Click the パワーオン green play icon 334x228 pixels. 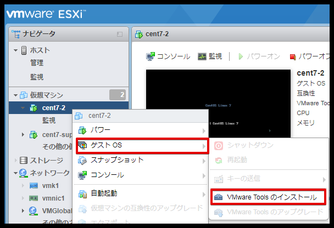click(x=241, y=56)
